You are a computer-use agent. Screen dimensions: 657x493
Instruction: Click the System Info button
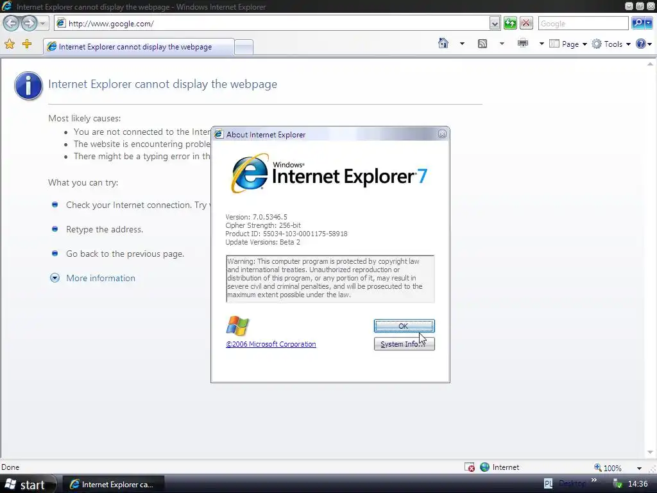click(x=404, y=344)
